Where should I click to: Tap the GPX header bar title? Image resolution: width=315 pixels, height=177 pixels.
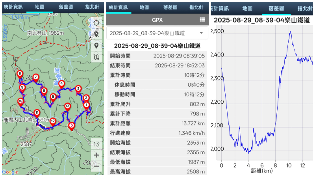click(x=157, y=20)
